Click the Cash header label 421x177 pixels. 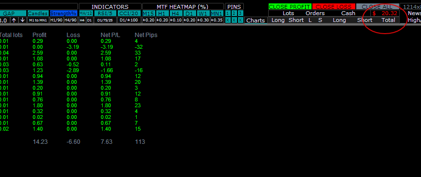(x=348, y=13)
